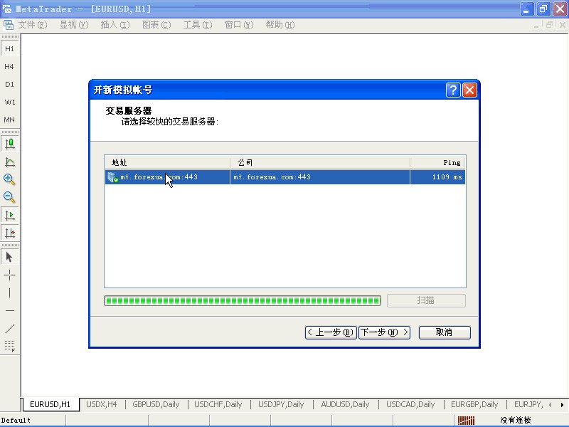Toggle the chart auto scroll icon
This screenshot has height=427, width=569.
click(10, 216)
